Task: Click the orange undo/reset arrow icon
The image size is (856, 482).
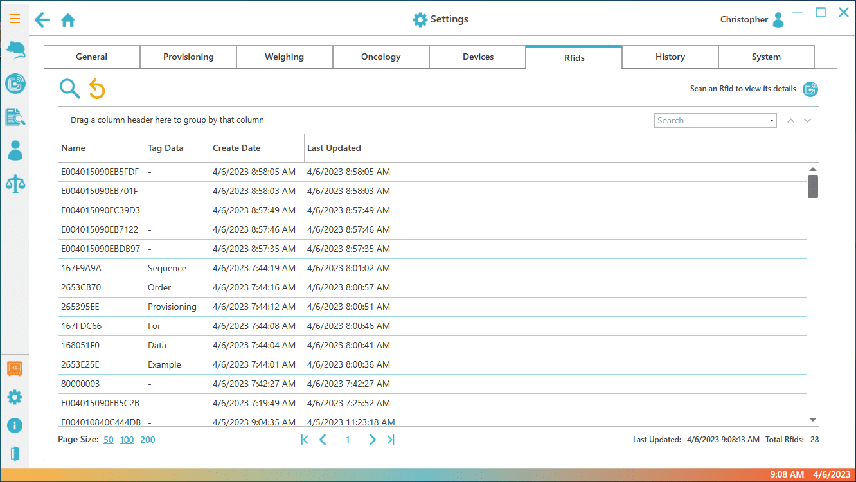Action: (97, 89)
